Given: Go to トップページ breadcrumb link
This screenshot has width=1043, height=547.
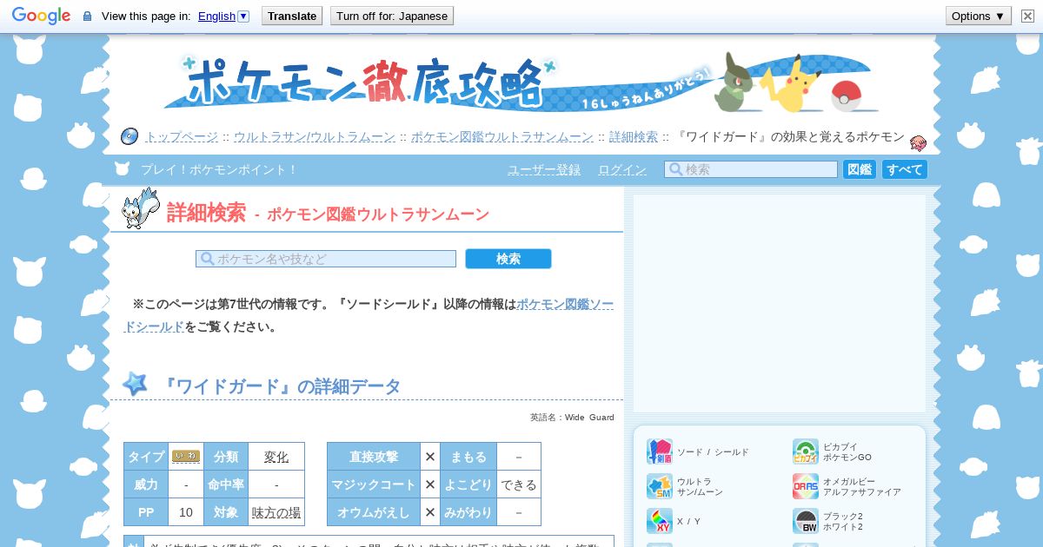Looking at the screenshot, I should (181, 137).
